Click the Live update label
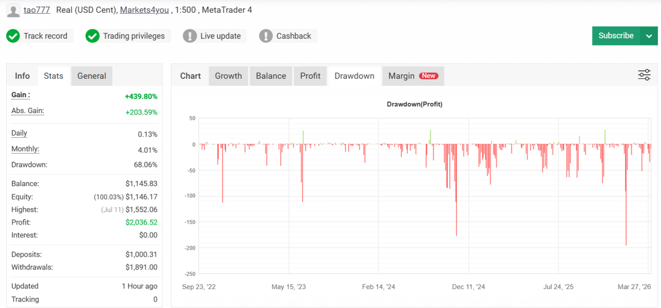661x308 pixels. (x=220, y=36)
